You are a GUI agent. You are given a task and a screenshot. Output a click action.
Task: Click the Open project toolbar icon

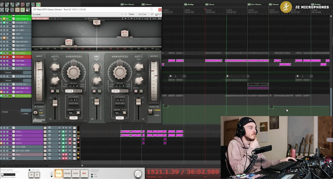[7, 4]
